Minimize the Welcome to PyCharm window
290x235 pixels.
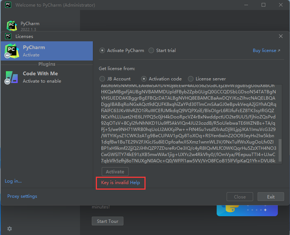pos(246,5)
